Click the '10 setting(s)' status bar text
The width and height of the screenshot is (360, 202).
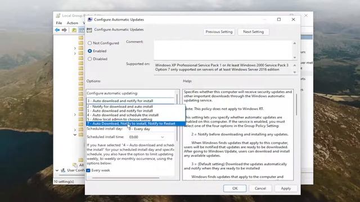[x=64, y=182]
